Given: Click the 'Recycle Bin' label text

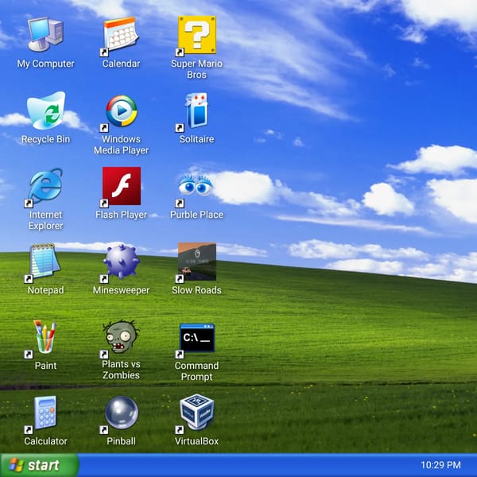Looking at the screenshot, I should click(x=45, y=139).
